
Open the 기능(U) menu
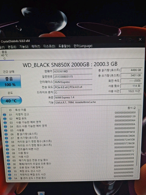point(24,47)
